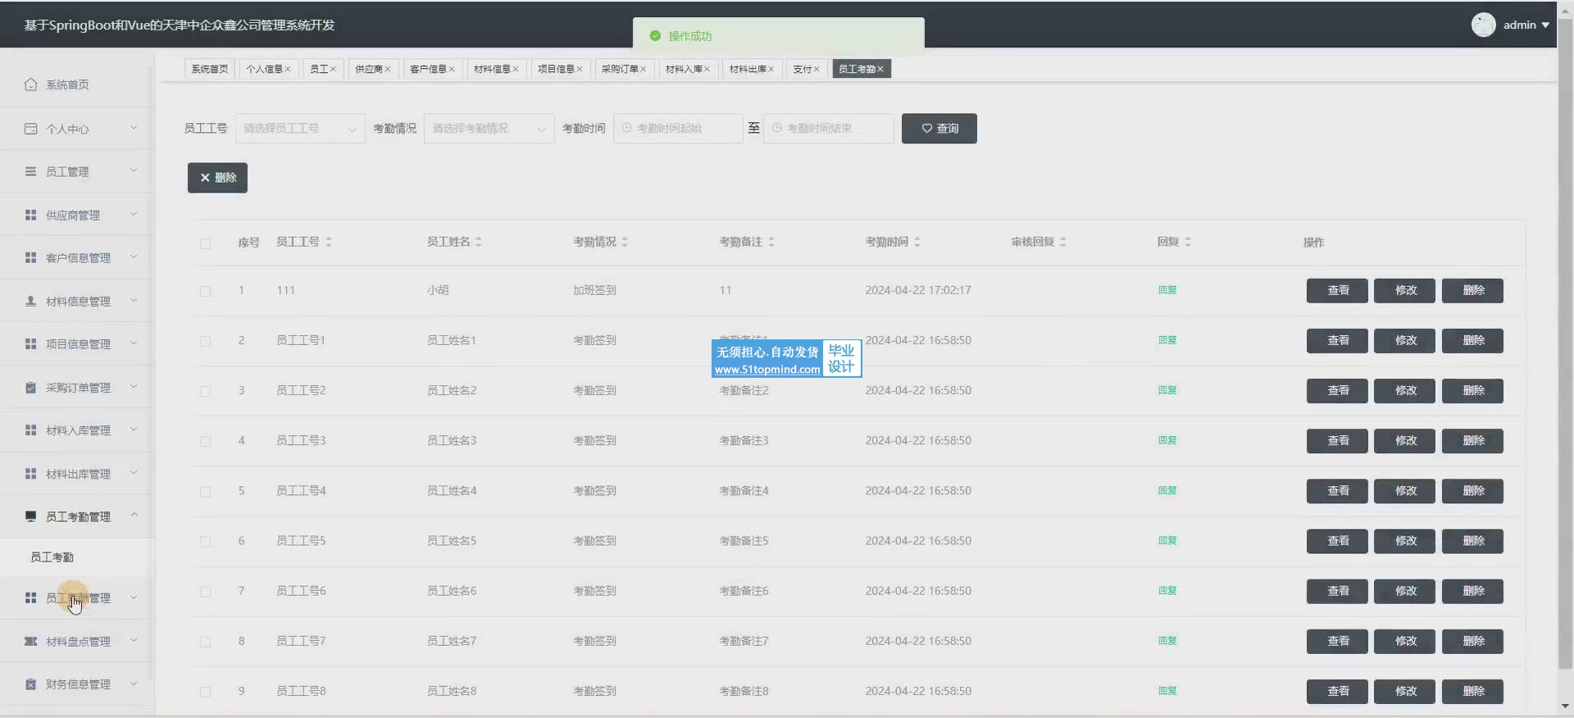
Task: Open the 员工考勤 sidebar submenu item
Action: click(x=77, y=557)
